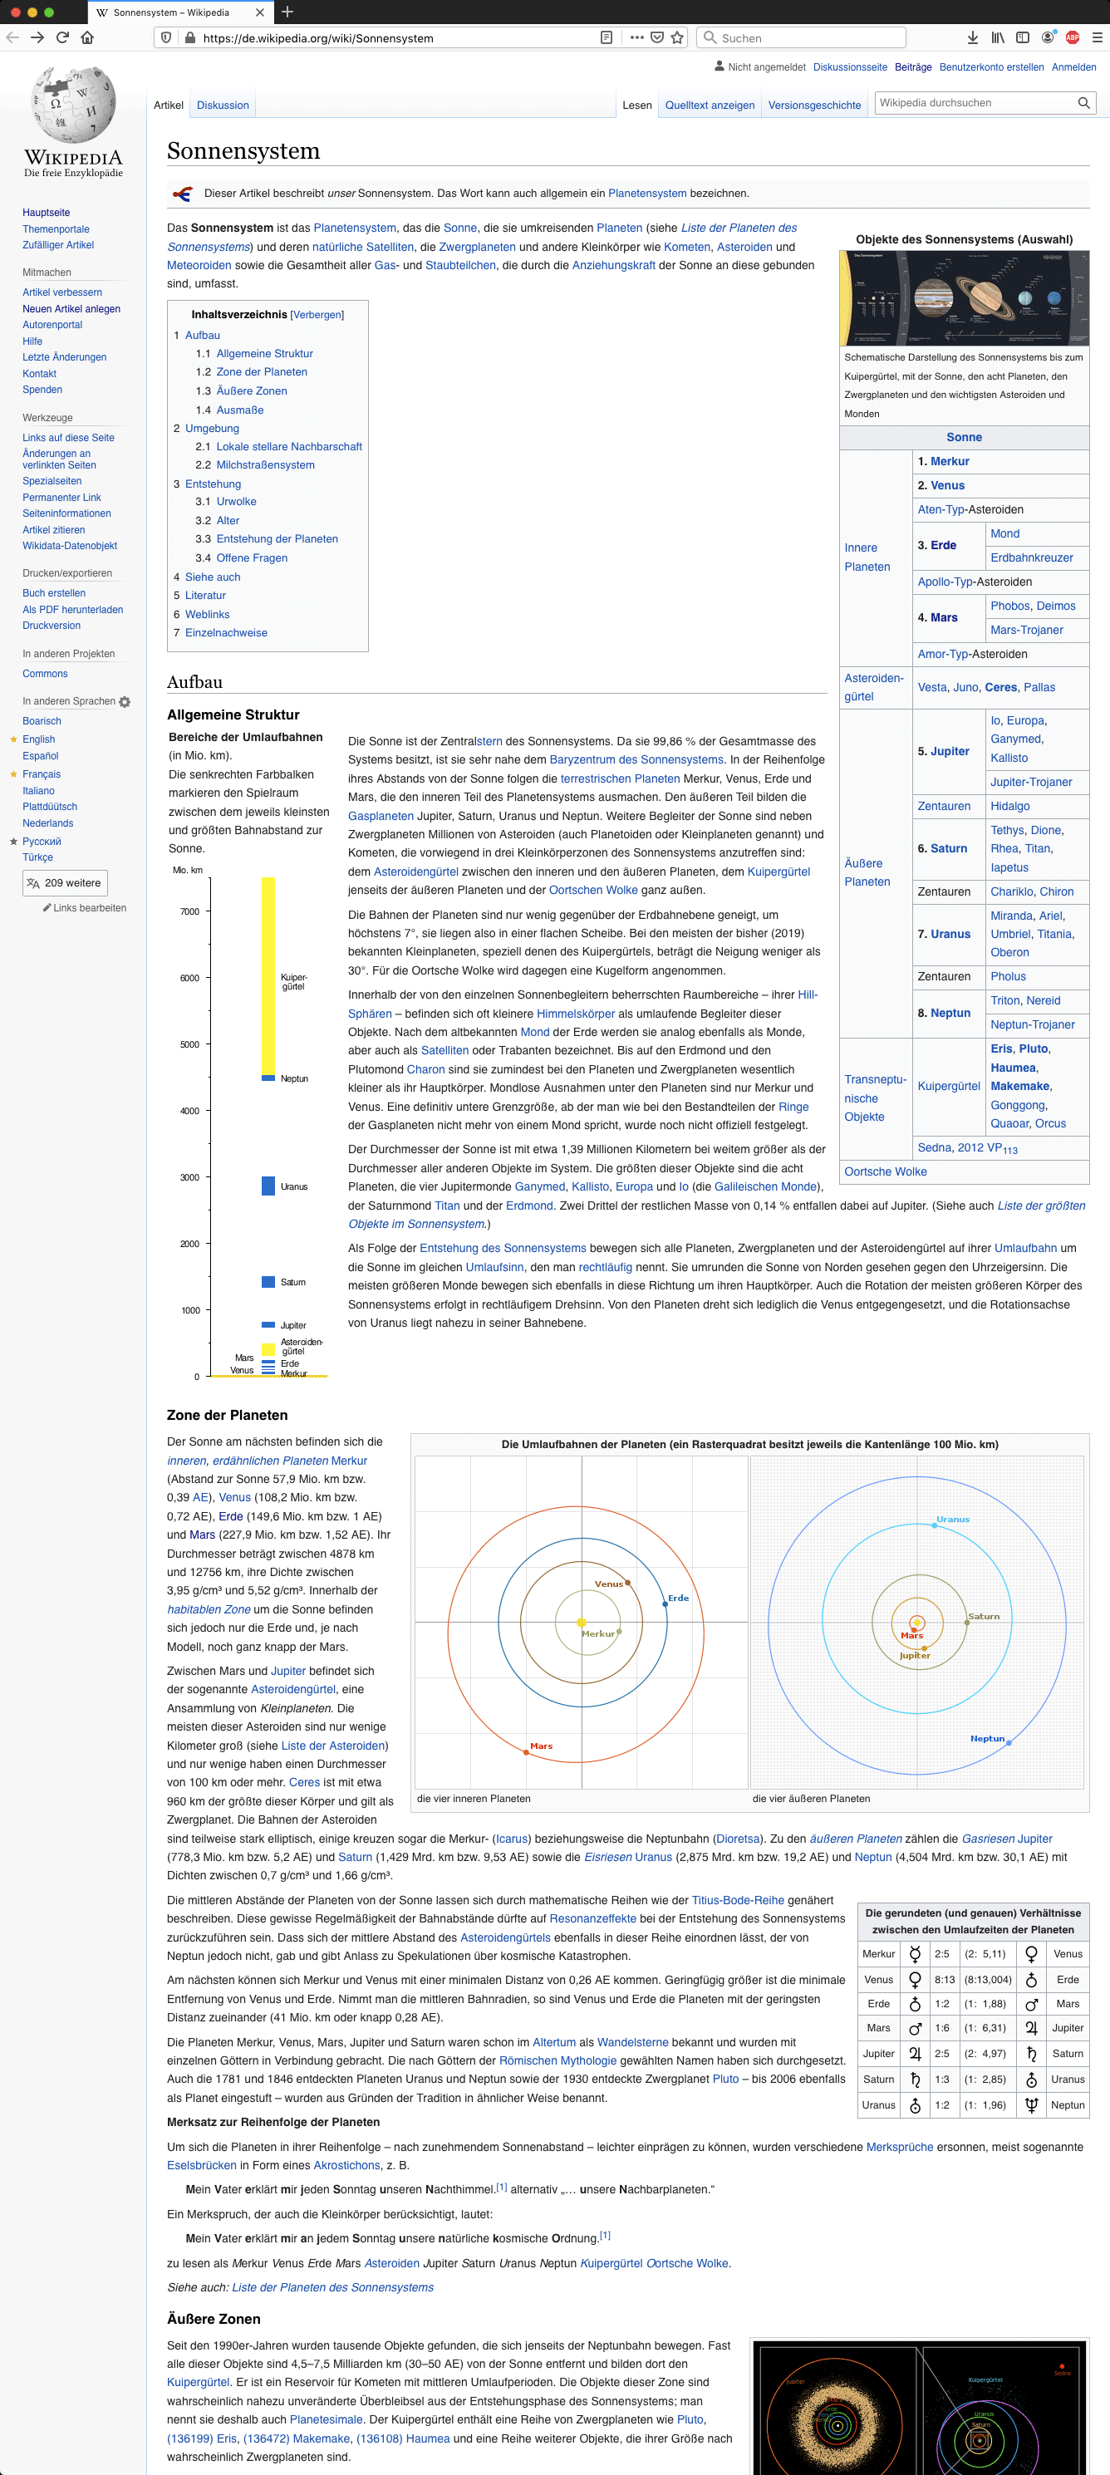The height and width of the screenshot is (2475, 1110).
Task: Open the Commons link in sidebar
Action: 45,674
